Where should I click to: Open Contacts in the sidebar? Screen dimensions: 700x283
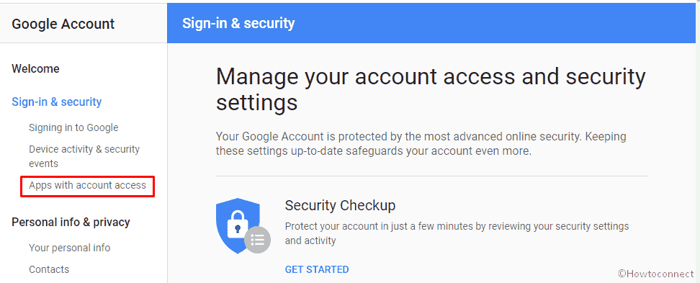click(x=49, y=269)
